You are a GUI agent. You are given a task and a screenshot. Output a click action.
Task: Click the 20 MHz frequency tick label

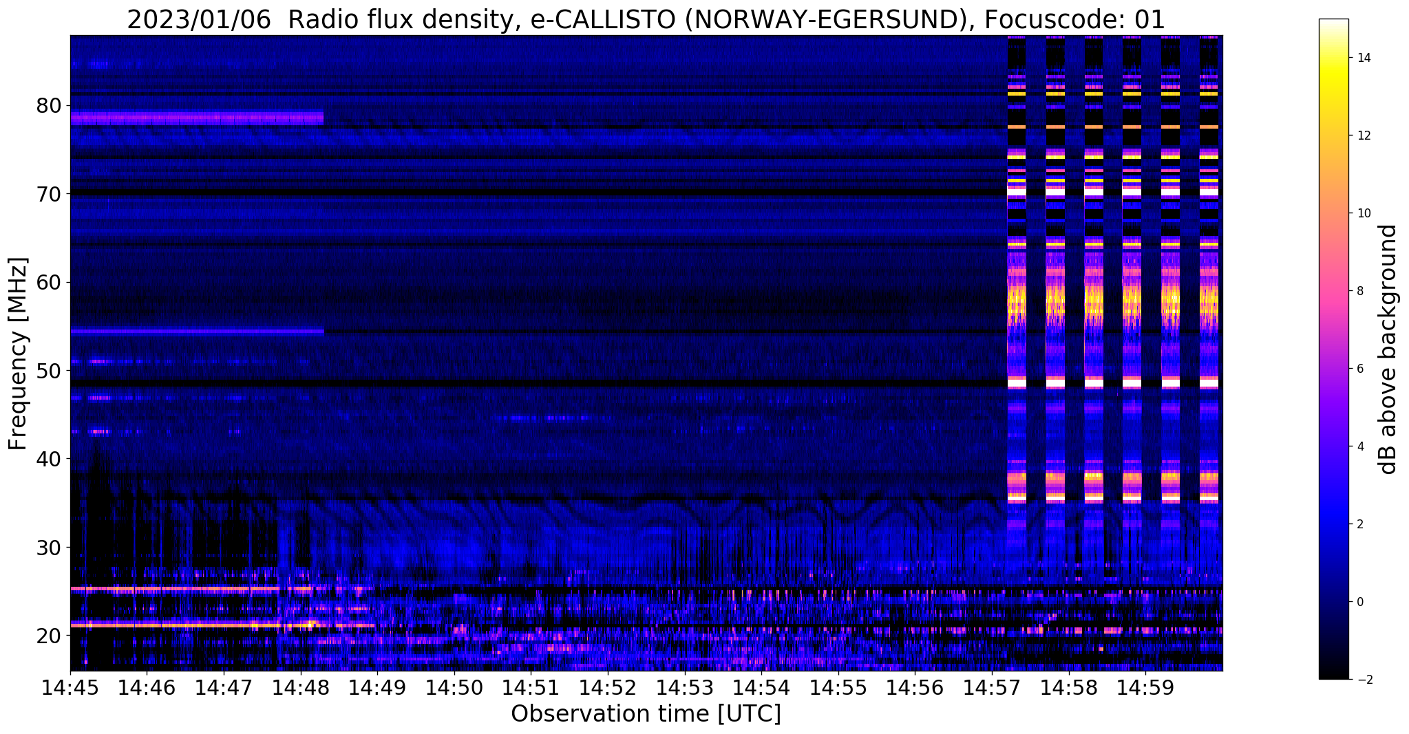point(48,636)
